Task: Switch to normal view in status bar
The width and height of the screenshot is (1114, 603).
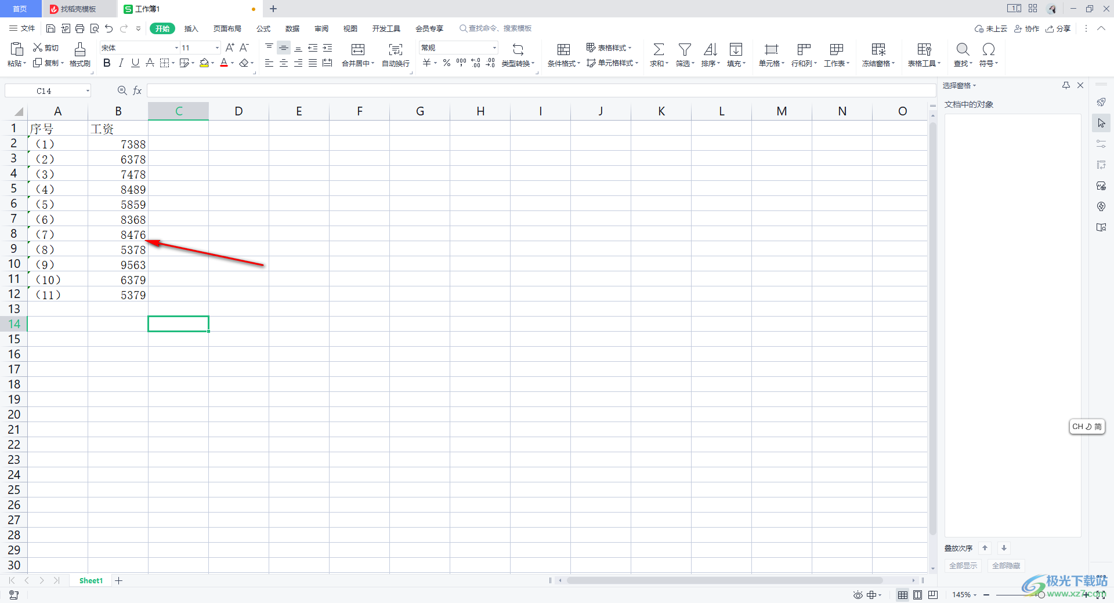Action: coord(903,595)
